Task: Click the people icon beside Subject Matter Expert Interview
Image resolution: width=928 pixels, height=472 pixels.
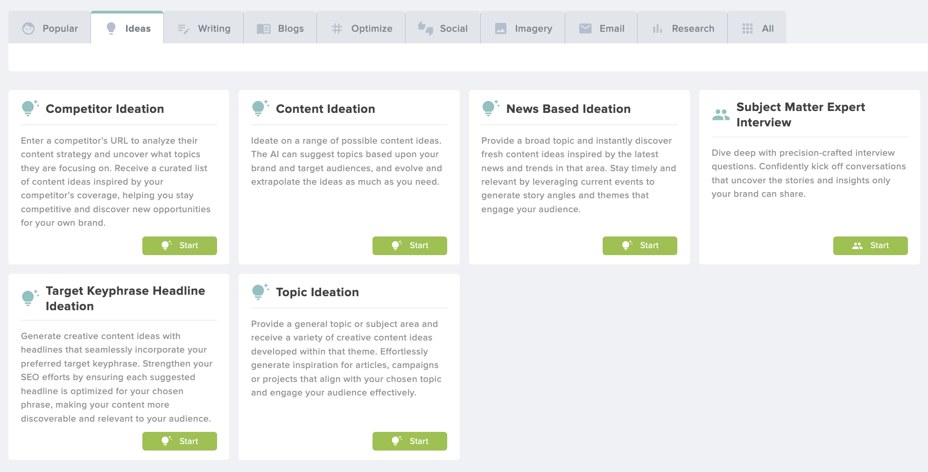Action: pos(720,115)
